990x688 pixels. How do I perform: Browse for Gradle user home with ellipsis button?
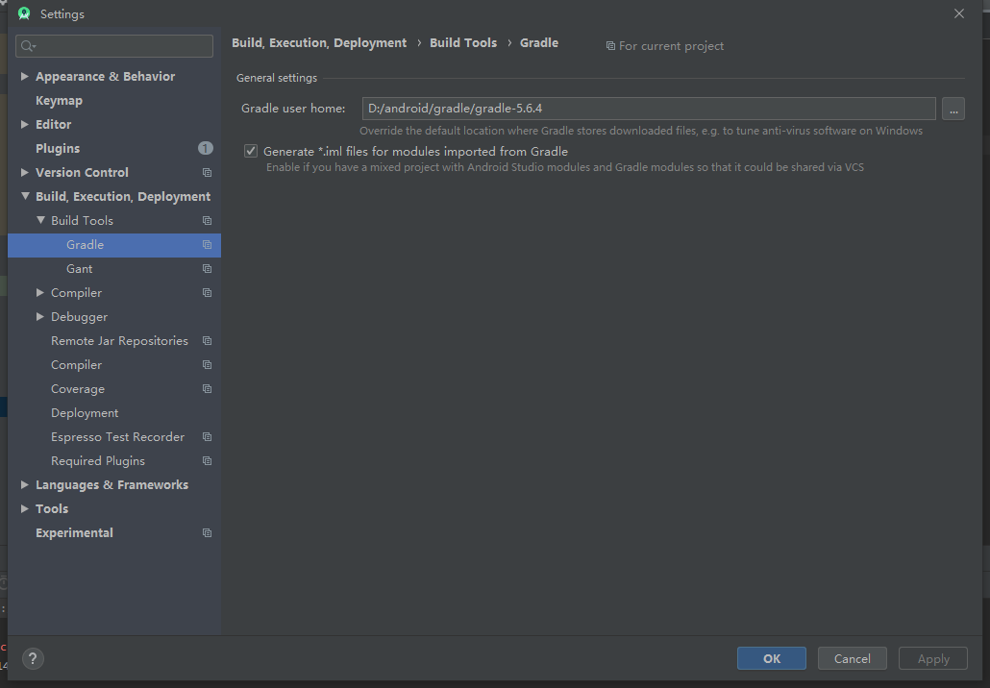coord(953,109)
